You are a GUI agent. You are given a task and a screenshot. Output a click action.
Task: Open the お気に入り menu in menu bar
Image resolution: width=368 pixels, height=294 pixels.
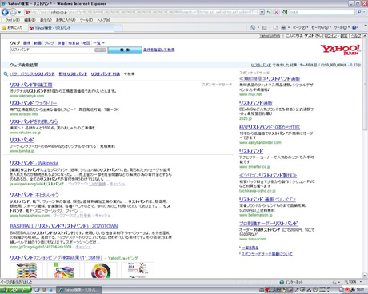pos(66,20)
